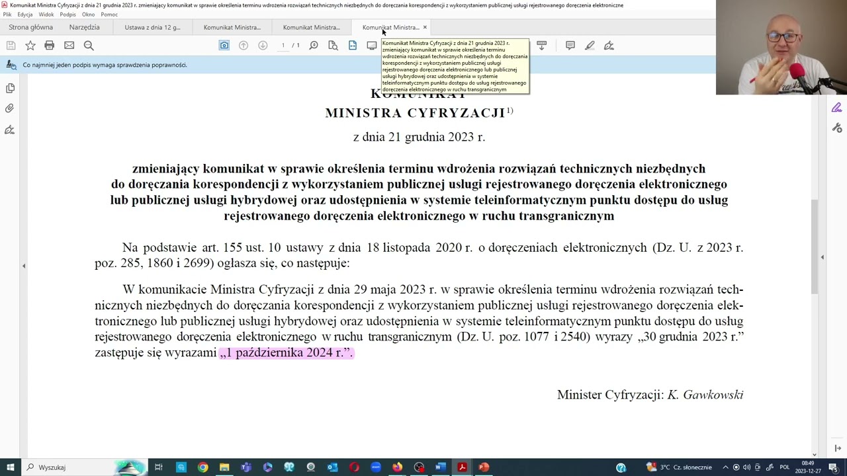Click signature text "K. Gawkowski"
This screenshot has width=847, height=476.
[705, 395]
